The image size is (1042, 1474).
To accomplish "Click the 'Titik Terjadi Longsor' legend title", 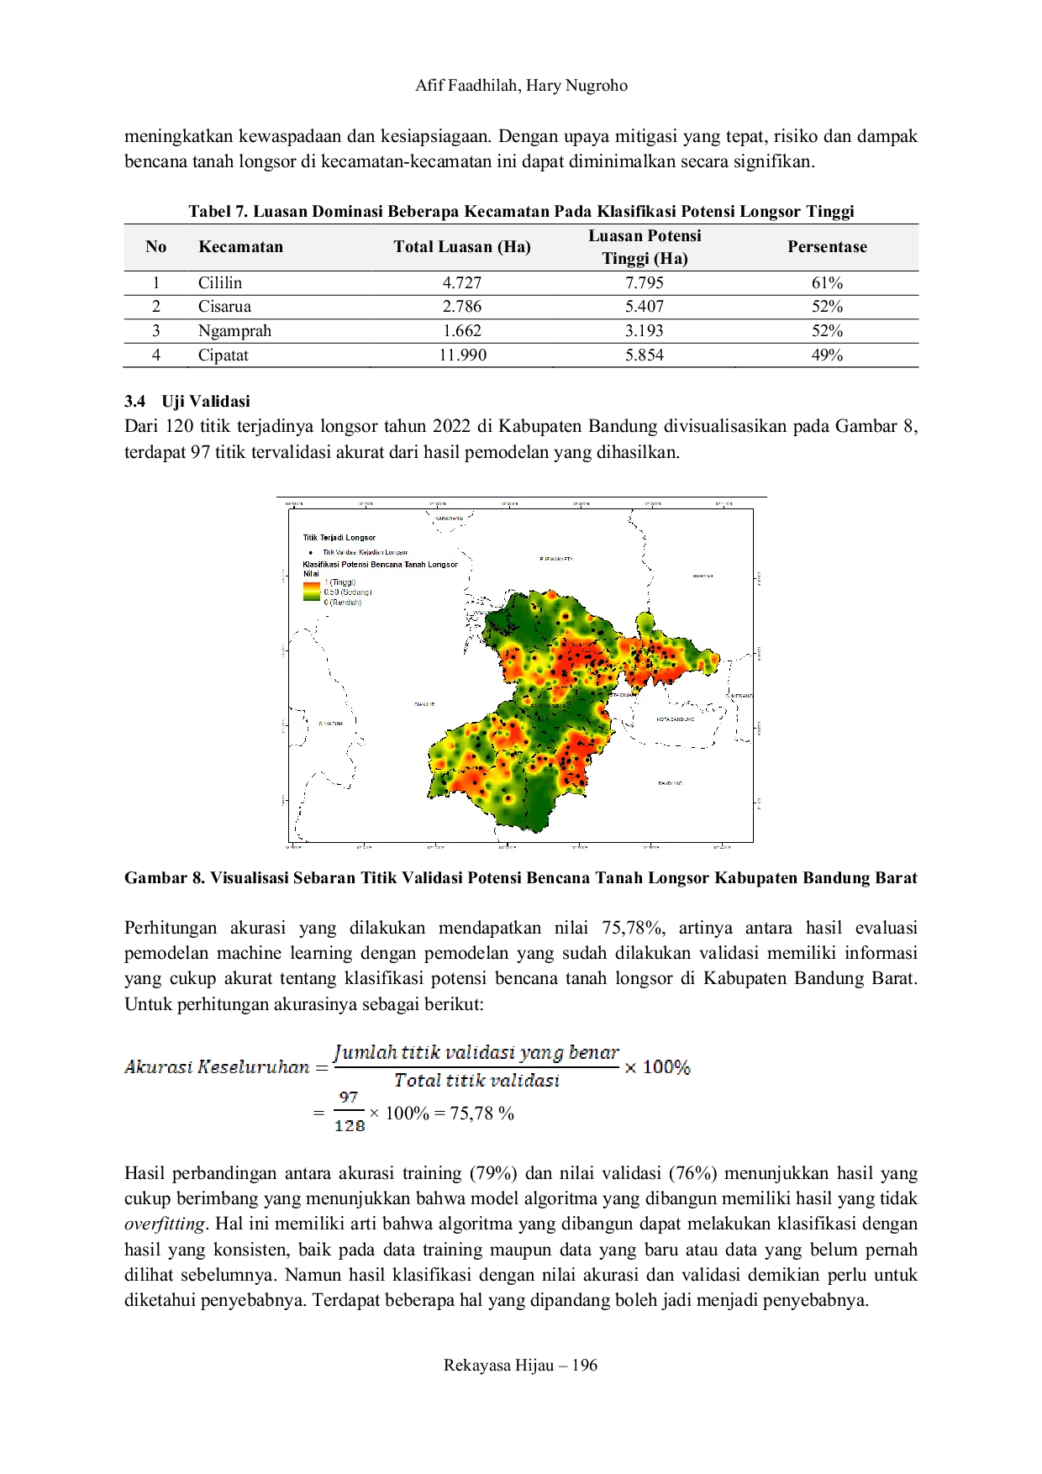I will pyautogui.click(x=339, y=537).
